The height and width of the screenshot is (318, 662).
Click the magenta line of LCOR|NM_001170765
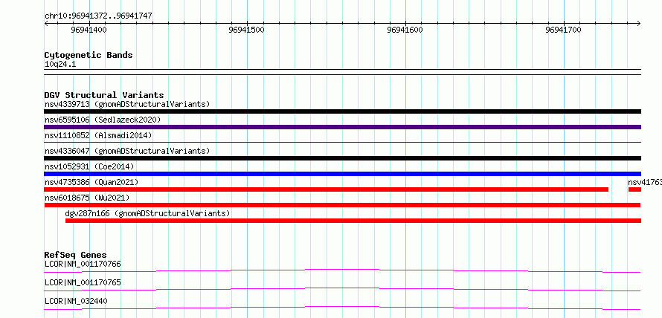(342, 289)
